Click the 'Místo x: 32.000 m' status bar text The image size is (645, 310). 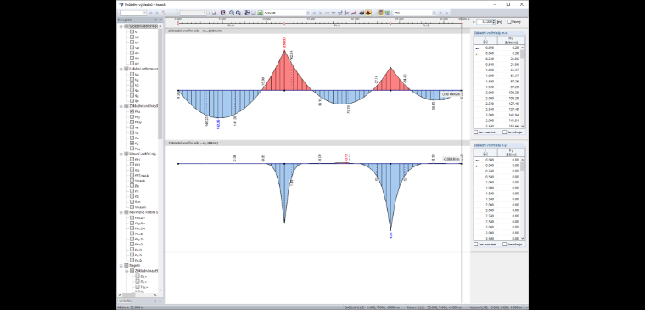tap(131, 307)
